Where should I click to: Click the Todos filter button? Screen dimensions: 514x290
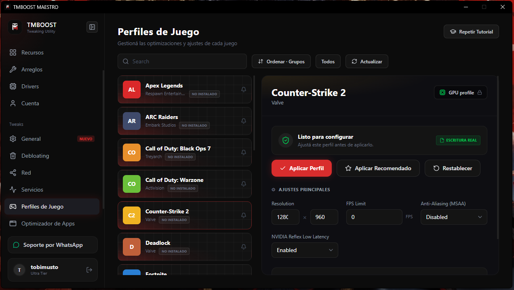coord(328,61)
